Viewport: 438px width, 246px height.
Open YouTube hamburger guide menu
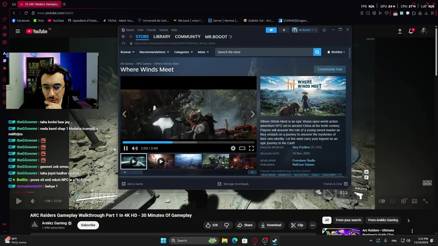click(18, 31)
